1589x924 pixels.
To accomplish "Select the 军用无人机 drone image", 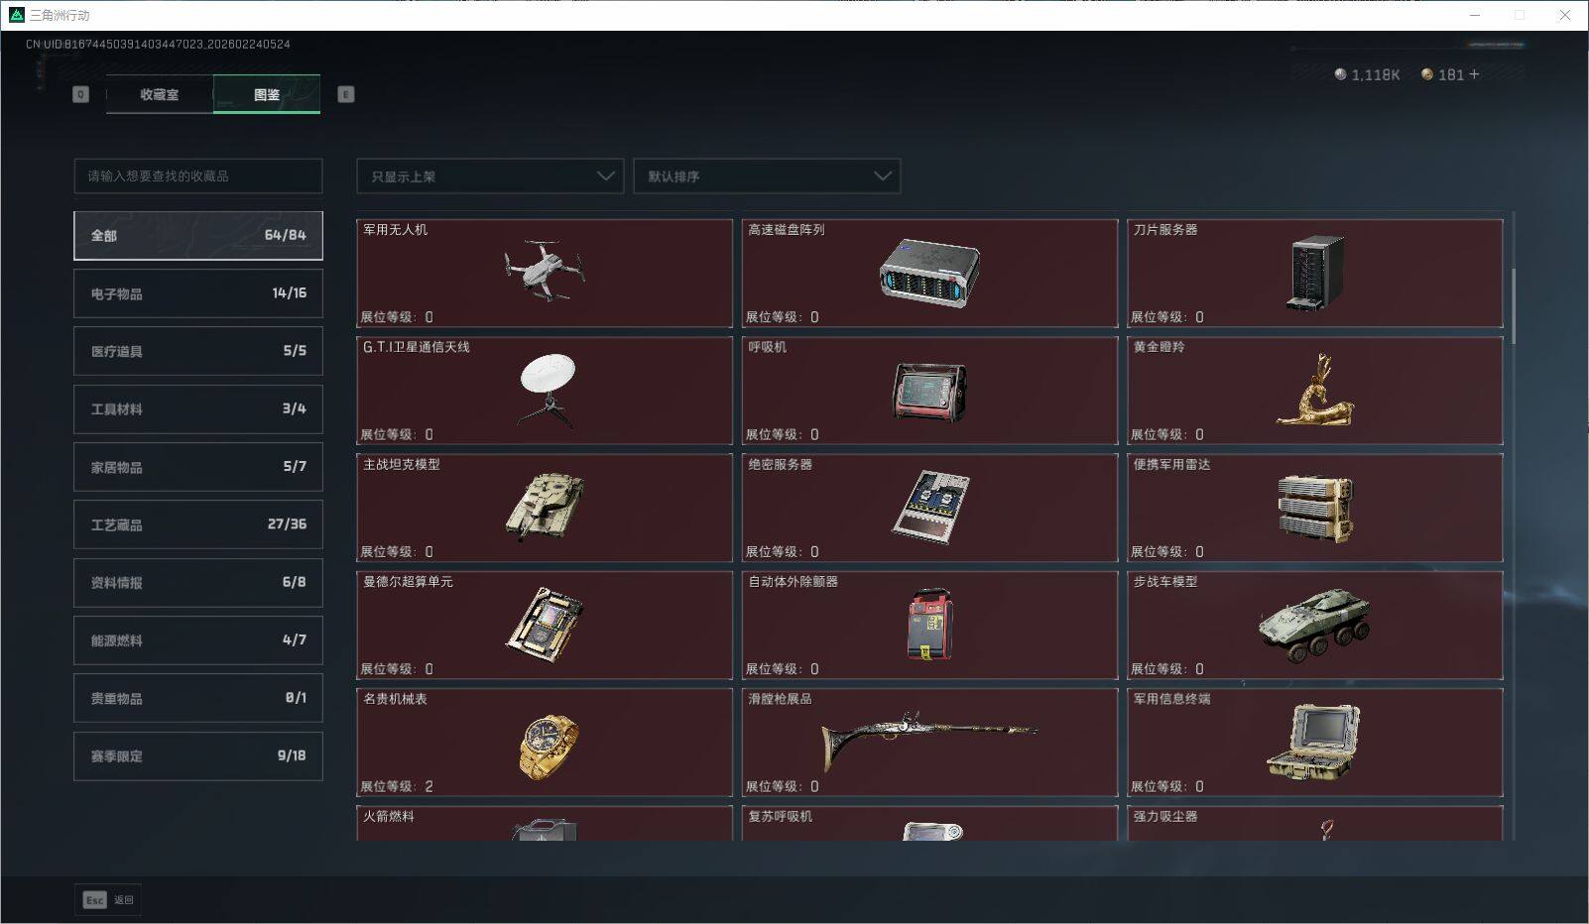I will 544,268.
